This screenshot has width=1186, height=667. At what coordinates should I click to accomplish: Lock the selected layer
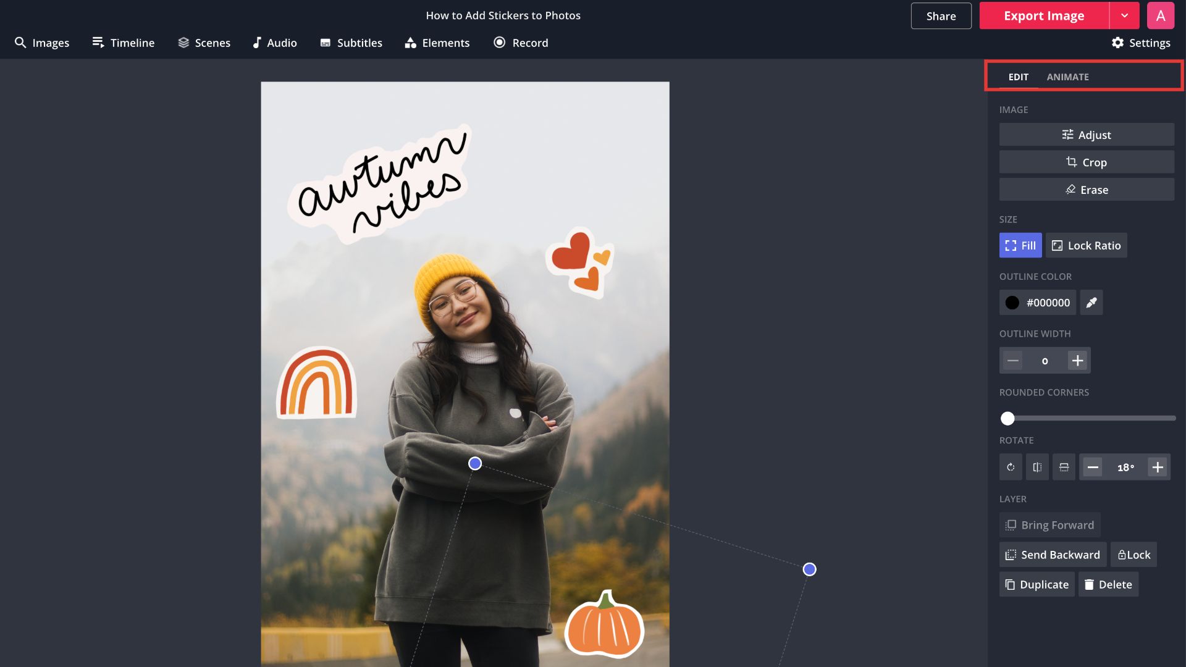point(1133,555)
